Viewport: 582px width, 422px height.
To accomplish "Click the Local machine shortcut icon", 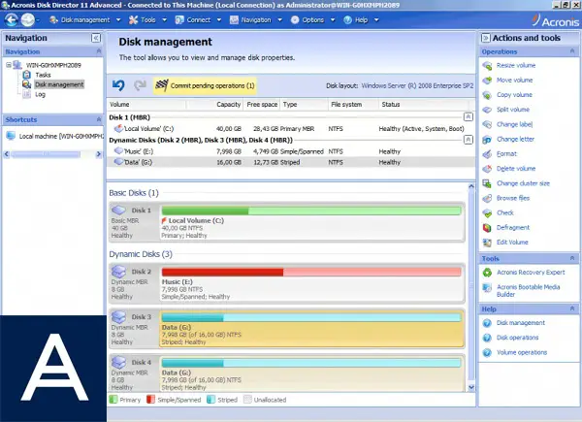I will point(11,136).
